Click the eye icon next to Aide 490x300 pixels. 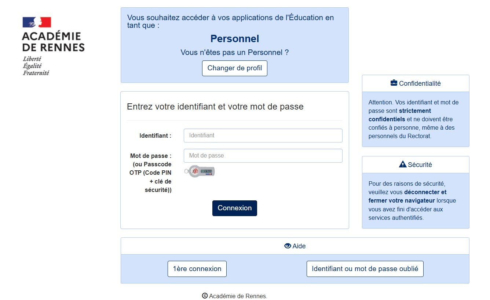click(x=288, y=246)
